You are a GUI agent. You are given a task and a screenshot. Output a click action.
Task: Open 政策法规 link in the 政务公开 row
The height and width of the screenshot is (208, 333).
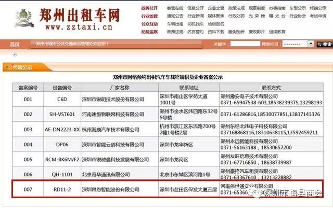click(236, 8)
